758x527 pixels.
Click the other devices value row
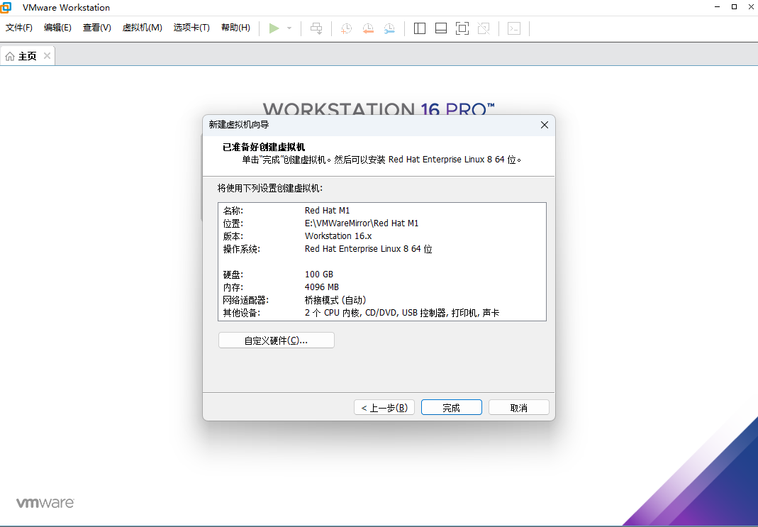[x=402, y=313]
